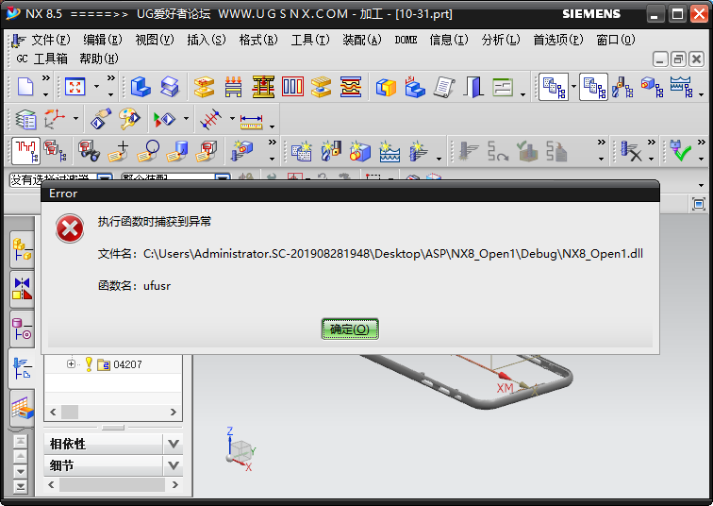Click the paint palette edit display icon
Viewport: 713px width, 506px height.
coord(130,119)
